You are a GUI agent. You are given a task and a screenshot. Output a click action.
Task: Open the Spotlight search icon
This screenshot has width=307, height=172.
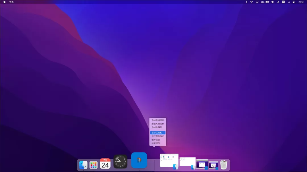coord(289,2)
